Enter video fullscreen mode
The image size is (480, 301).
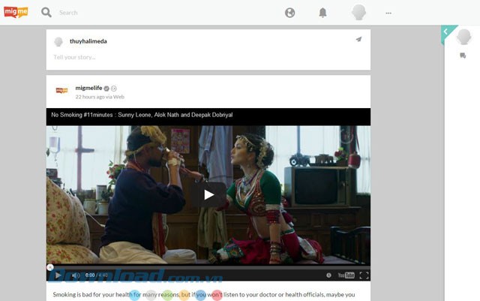tap(364, 275)
